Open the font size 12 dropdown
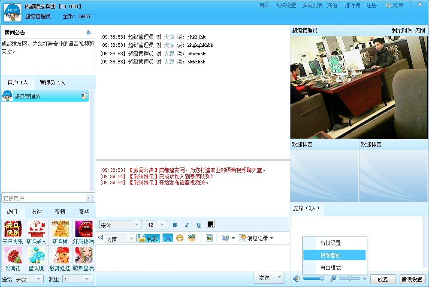This screenshot has height=287, width=429. 157,225
